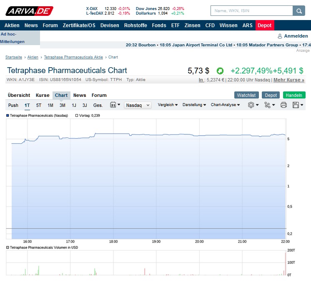The image size is (311, 286).
Task: Click the tall 22:00 volume bar
Action: coord(285,264)
